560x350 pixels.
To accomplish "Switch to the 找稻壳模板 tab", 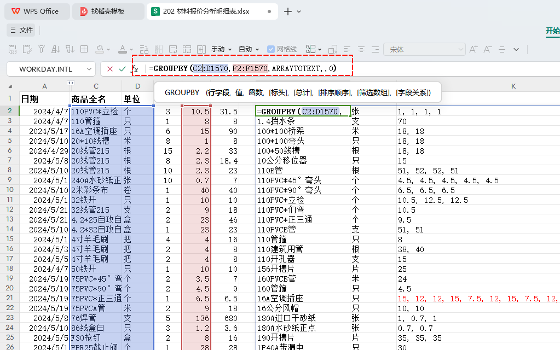I will [108, 11].
